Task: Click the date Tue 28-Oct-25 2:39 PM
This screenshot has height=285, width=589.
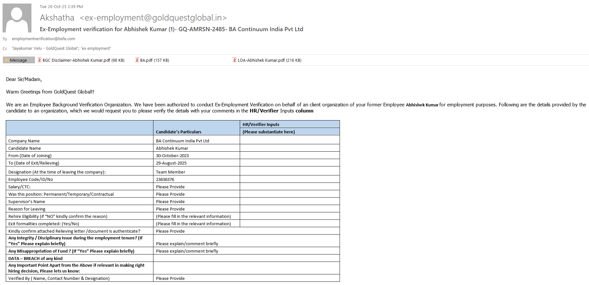Action: click(61, 6)
